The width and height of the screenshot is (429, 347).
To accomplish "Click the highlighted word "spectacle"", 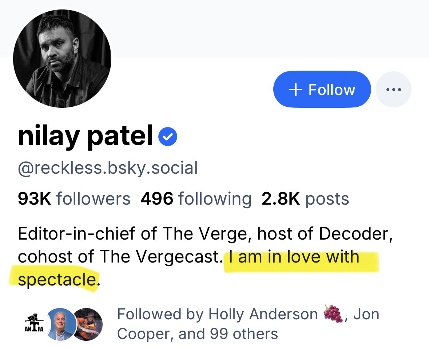I will click(56, 280).
